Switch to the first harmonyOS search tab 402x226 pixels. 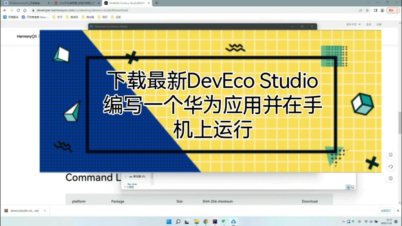point(25,3)
